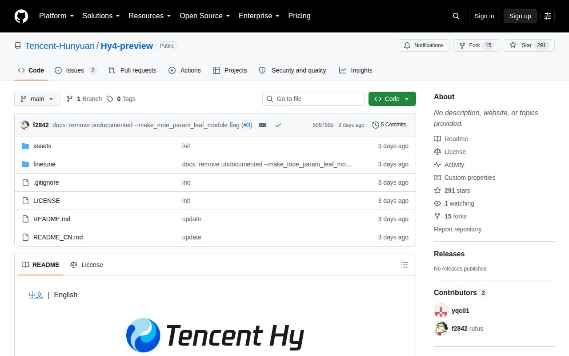
Task: Open the assets folder
Action: [x=42, y=146]
